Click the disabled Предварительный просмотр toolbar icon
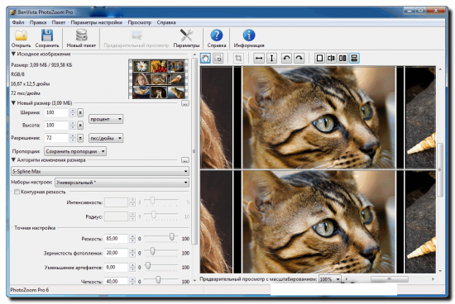The image size is (455, 304). pyautogui.click(x=136, y=36)
